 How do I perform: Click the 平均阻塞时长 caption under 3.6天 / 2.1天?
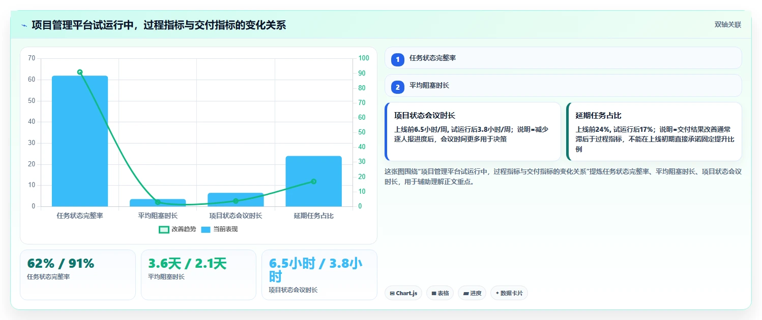coord(166,277)
